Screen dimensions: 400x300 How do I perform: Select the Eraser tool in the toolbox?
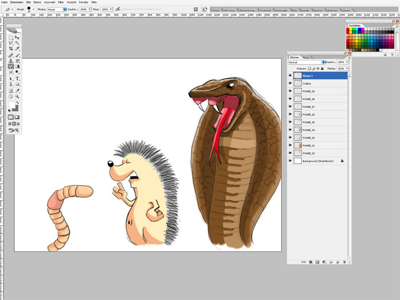tap(11, 66)
